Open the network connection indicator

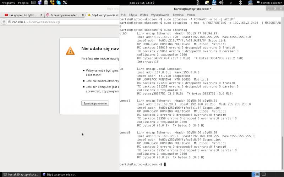(250, 2)
